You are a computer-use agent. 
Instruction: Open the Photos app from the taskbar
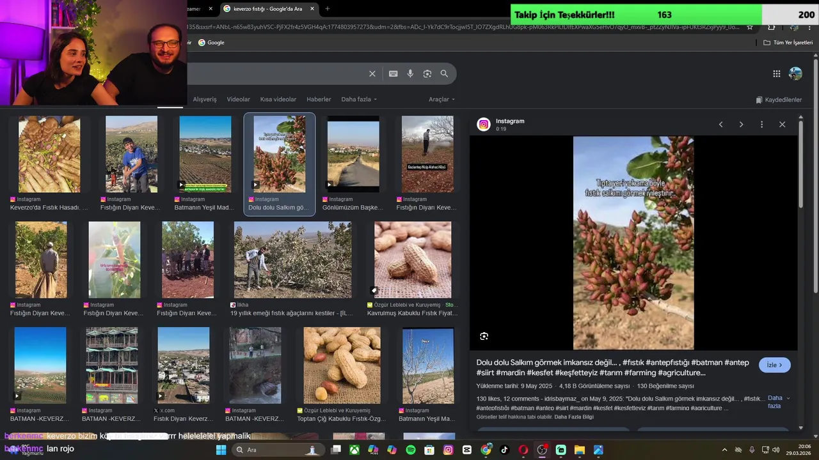598,450
